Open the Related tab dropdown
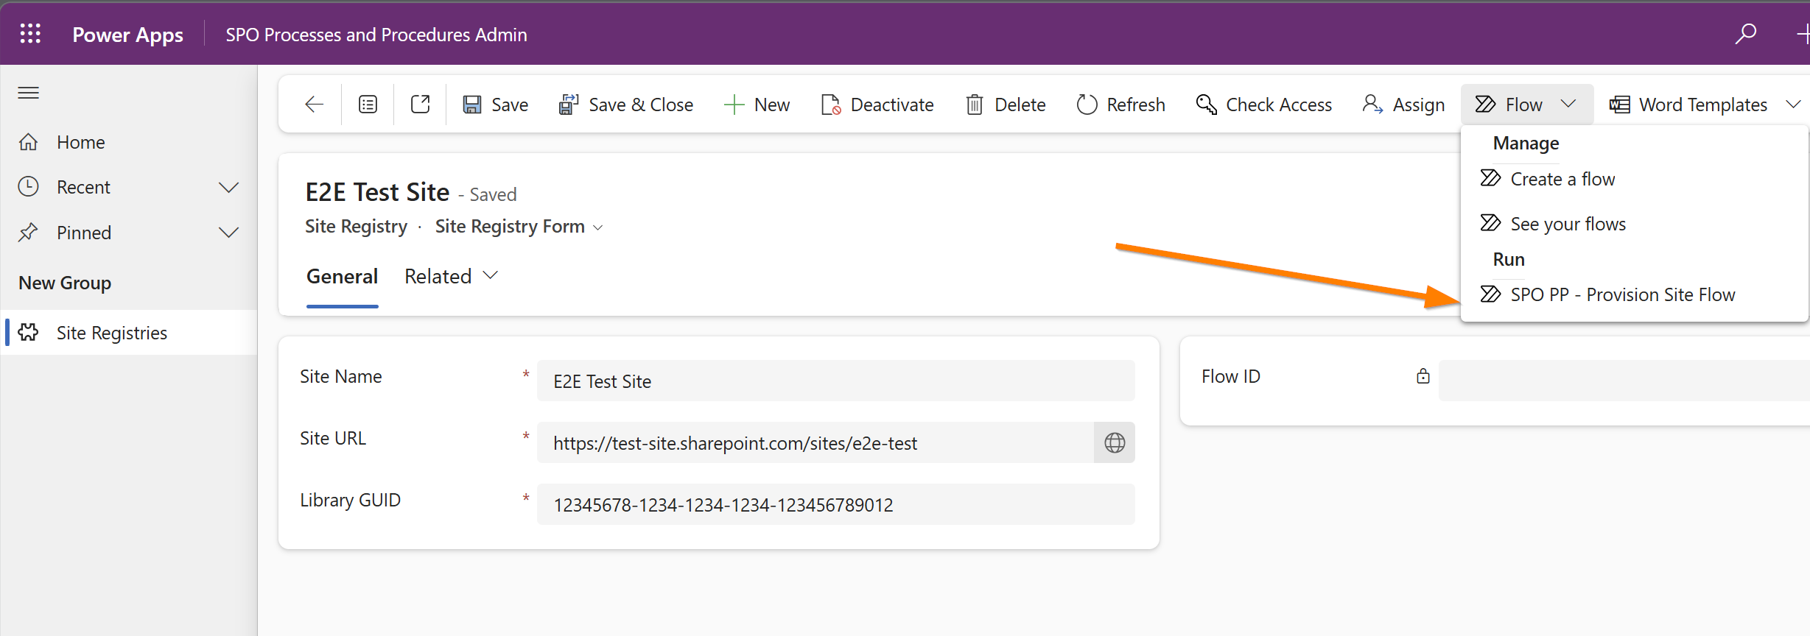 tap(452, 276)
